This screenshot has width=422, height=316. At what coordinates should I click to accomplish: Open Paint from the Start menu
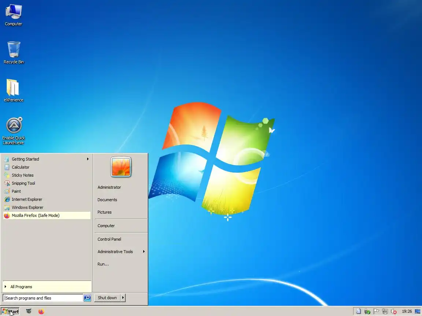click(x=47, y=191)
